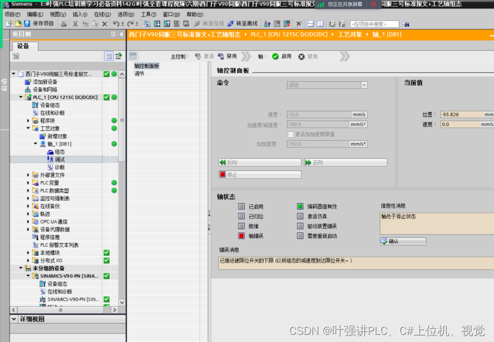Select 调节 in the commissioning navigation

[139, 73]
